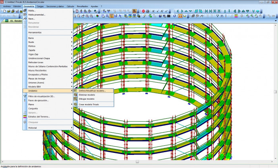Open the Cargas menu

(40, 6)
